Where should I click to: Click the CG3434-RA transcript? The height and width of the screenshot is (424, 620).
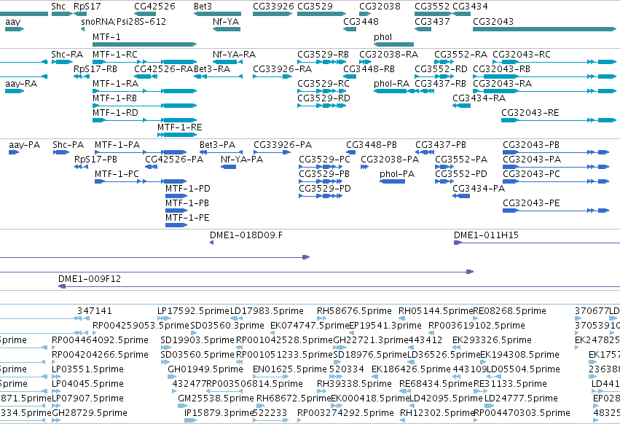(x=461, y=106)
